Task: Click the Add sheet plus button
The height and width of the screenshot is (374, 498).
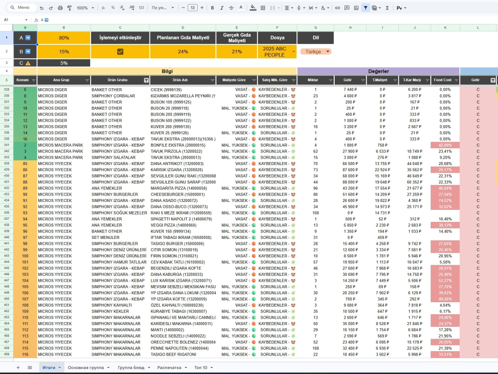Action: 18,368
